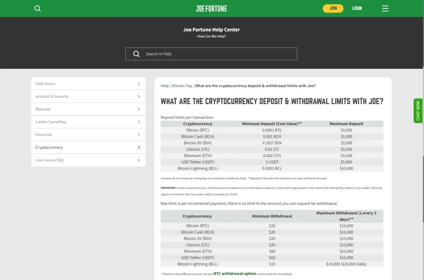The width and height of the screenshot is (424, 280).
Task: Click 'How Can We Help?' subtitle
Action: tap(212, 36)
